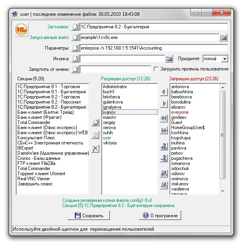242x246 pixels.
Task: Browse folder for Иконка path
Action: click(x=169, y=59)
